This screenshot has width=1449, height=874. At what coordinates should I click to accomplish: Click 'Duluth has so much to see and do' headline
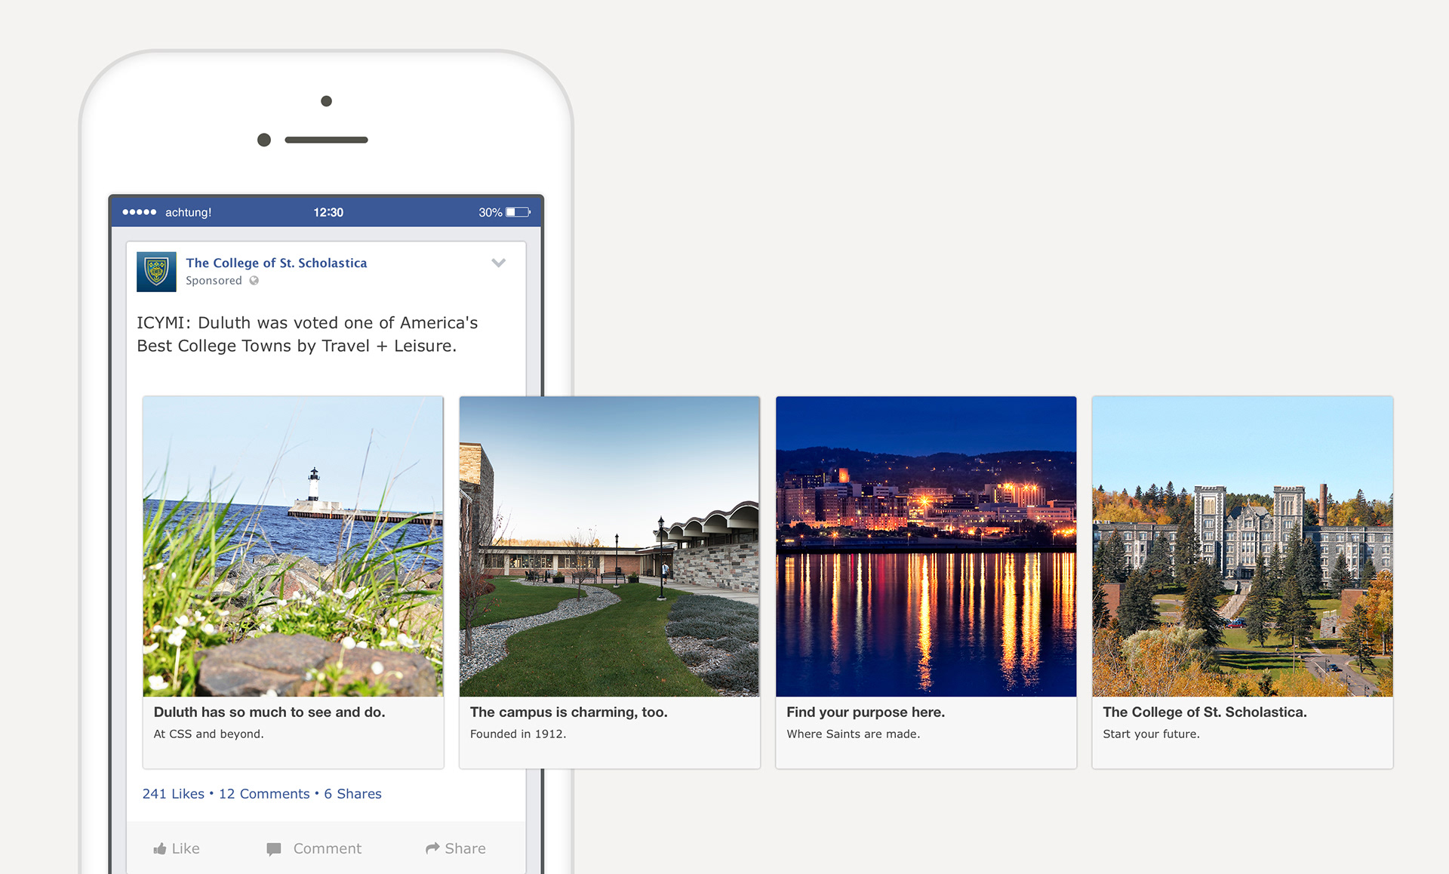tap(269, 712)
